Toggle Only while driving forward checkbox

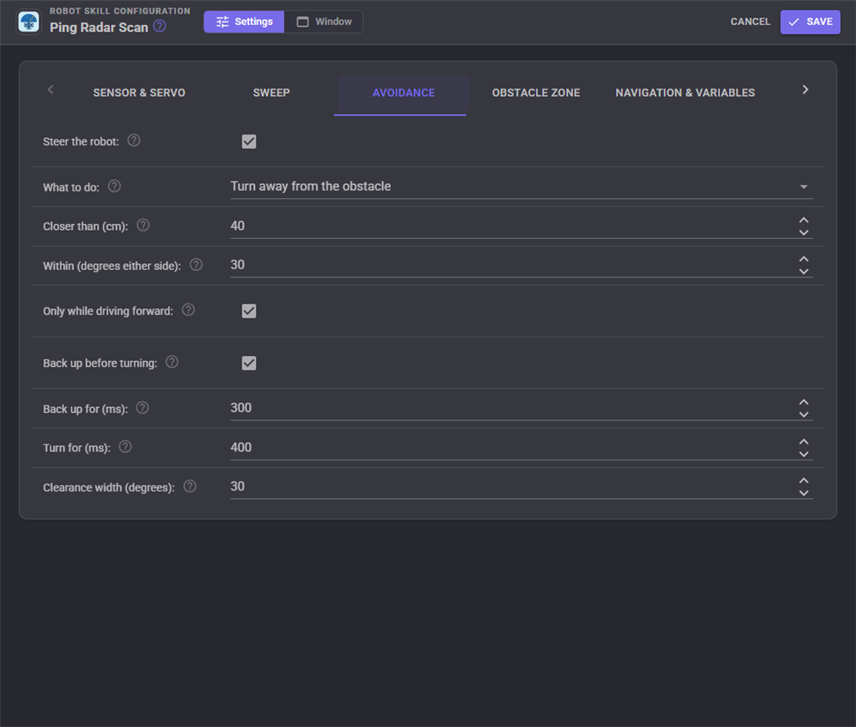[x=249, y=311]
